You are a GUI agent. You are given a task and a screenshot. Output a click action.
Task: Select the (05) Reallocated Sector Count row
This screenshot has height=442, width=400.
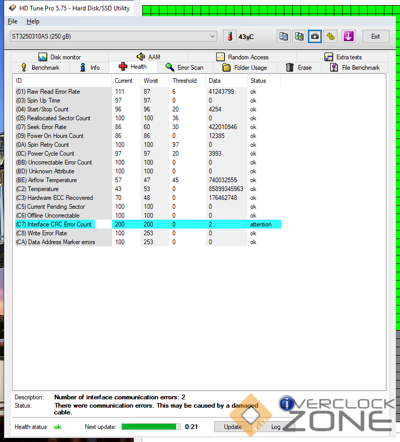tap(148, 118)
